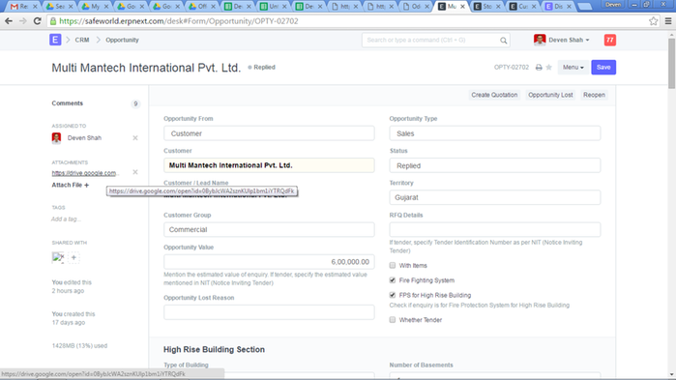Close the active 'Mu' browser tab
676x380 pixels.
[x=462, y=7]
